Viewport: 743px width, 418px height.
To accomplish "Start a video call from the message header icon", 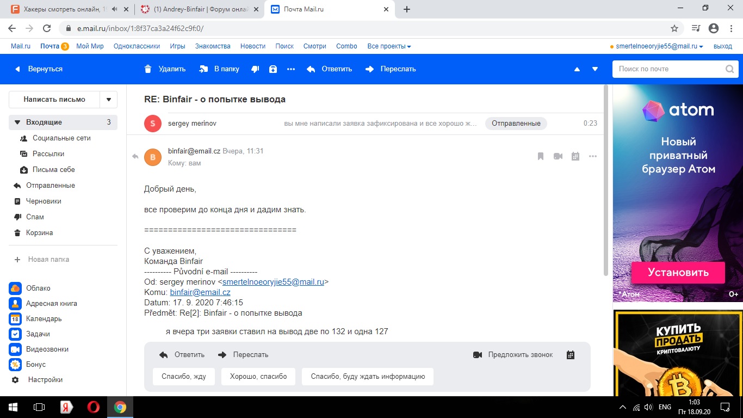I will 558,157.
